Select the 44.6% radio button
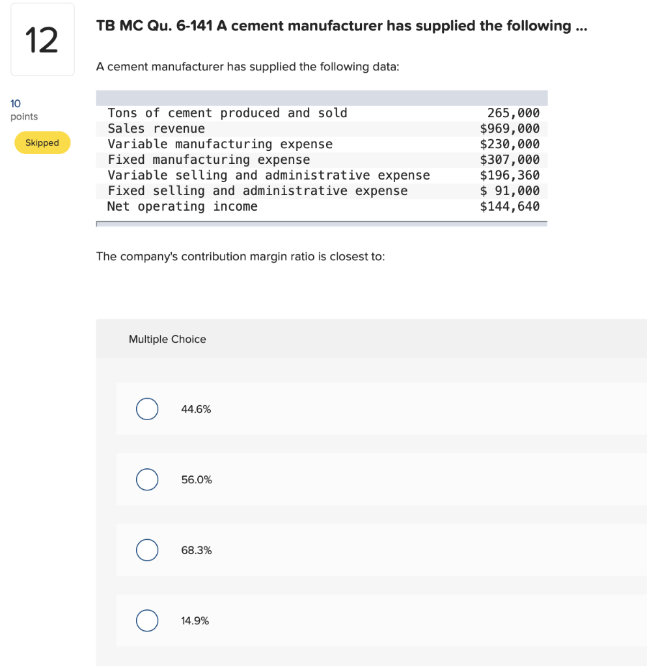This screenshot has width=647, height=666. (x=147, y=409)
